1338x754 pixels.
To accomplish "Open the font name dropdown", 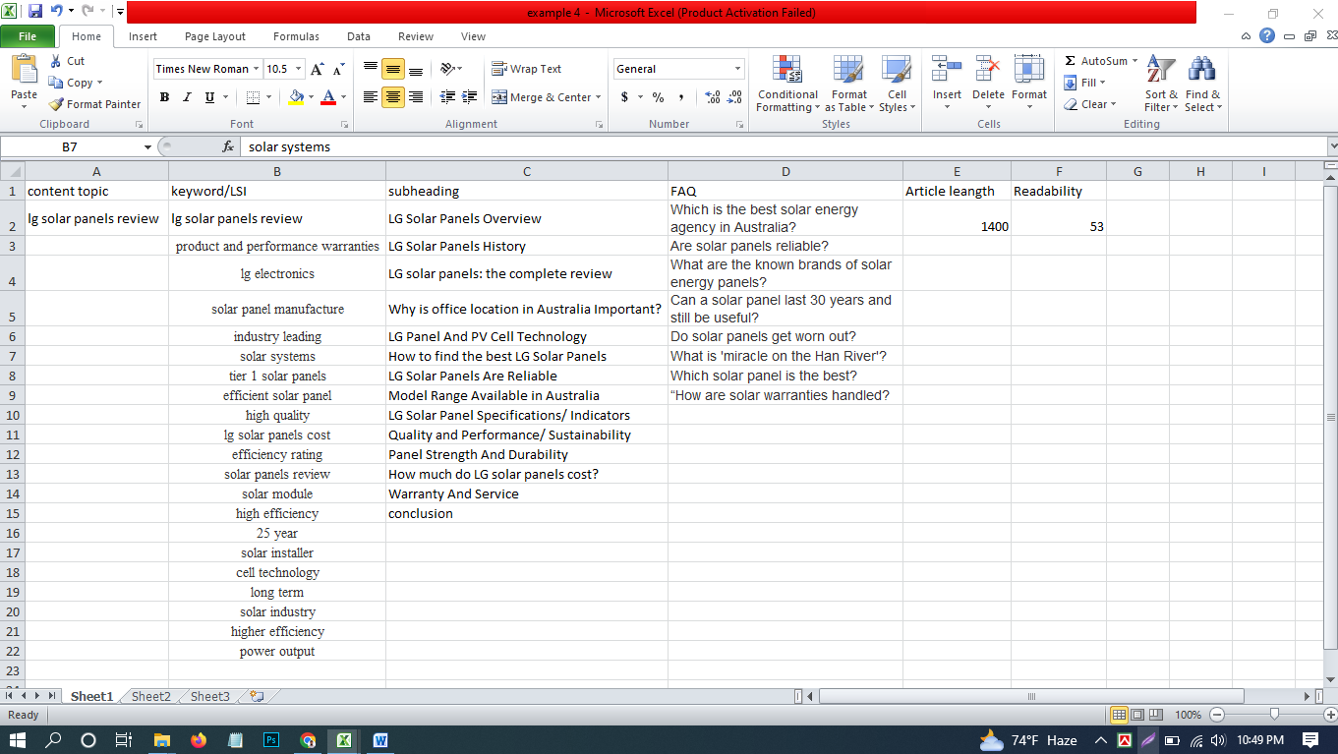I will 255,68.
